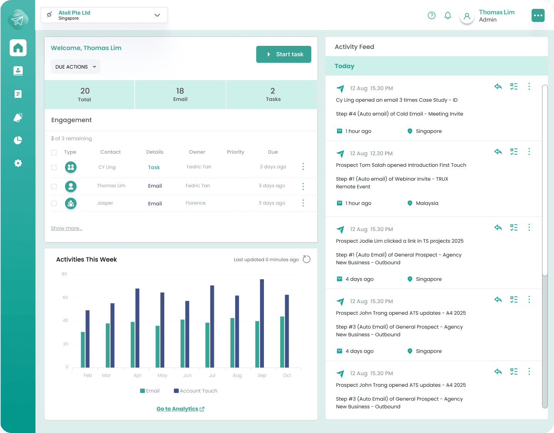554x433 pixels.
Task: Open more options for Cy Ling activity
Action: click(x=529, y=86)
